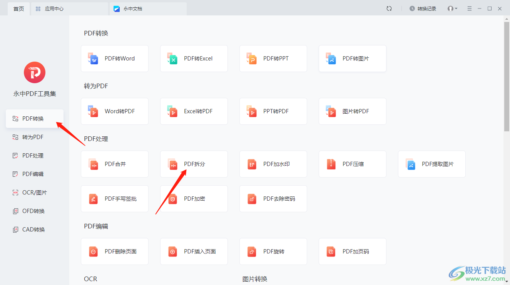Open the PDF删除页面 icon

[93, 251]
